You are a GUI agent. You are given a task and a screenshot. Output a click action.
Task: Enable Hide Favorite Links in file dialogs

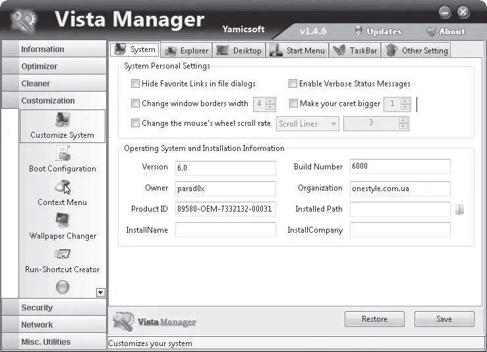135,83
